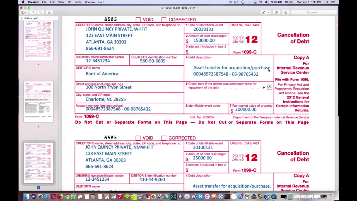Tick the CORRECTED checkbox on first form
357x201 pixels.
click(x=164, y=20)
